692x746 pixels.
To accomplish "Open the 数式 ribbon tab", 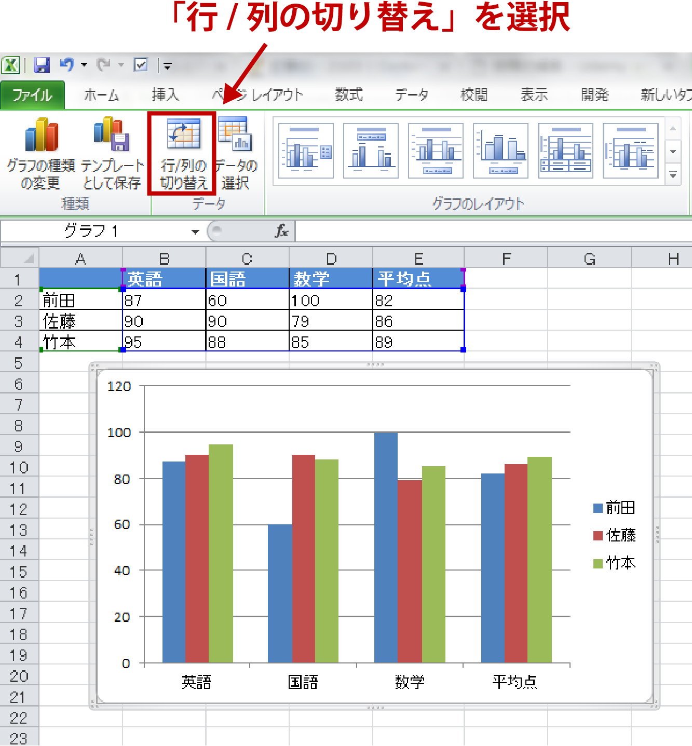I will coord(348,96).
